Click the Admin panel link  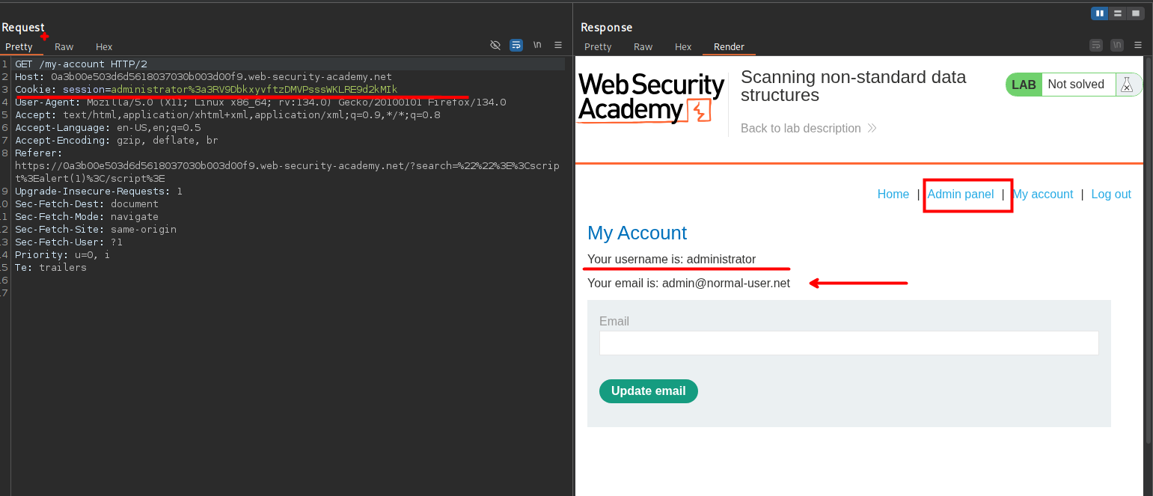[x=961, y=194]
